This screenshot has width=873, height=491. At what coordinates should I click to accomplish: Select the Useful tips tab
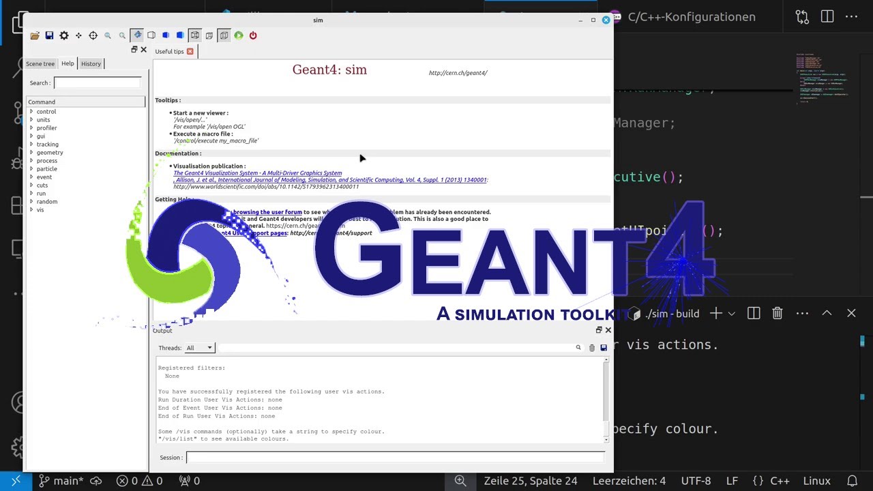[x=169, y=51]
